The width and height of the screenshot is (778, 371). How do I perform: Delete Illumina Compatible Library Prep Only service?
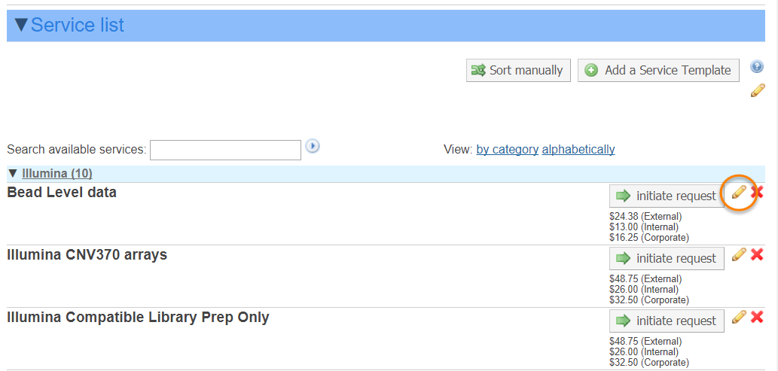[757, 318]
